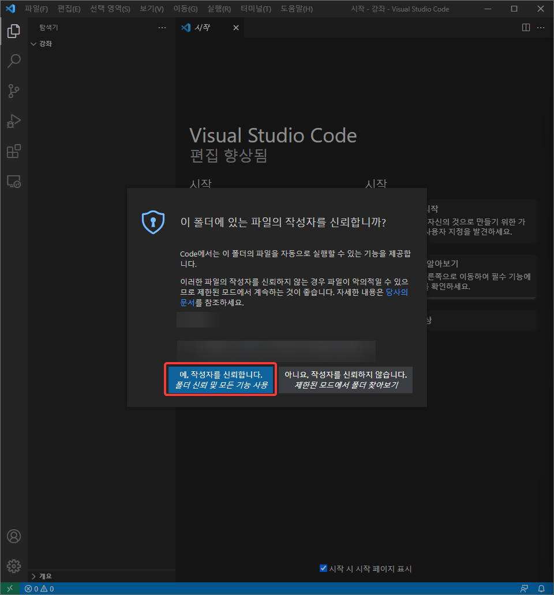Open the 실행(R) menu
554x595 pixels.
(x=219, y=9)
